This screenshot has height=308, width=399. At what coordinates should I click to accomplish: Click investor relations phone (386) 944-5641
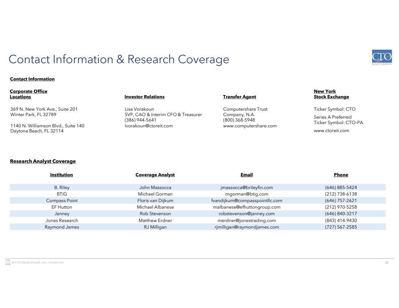[x=140, y=120]
